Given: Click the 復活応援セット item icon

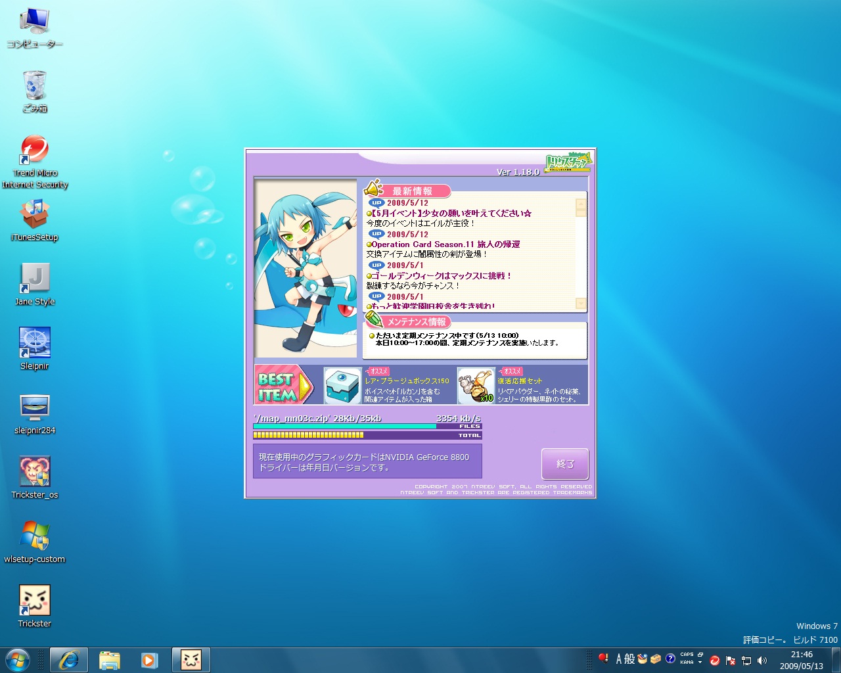Looking at the screenshot, I should click(476, 385).
